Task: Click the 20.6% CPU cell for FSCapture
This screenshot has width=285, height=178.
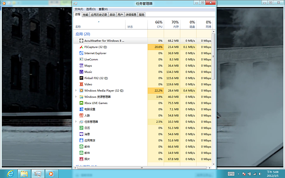Action: click(x=156, y=47)
